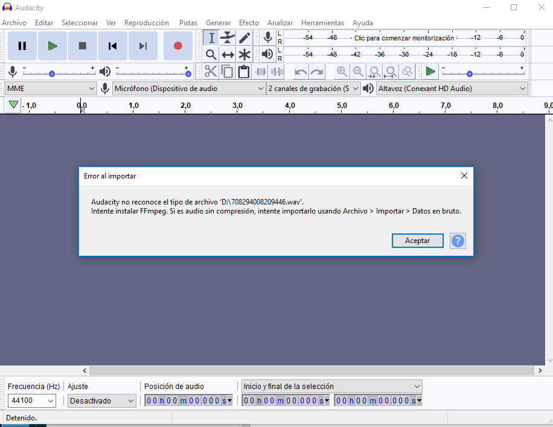
Task: Click the Paste clipboard icon
Action: coord(244,72)
